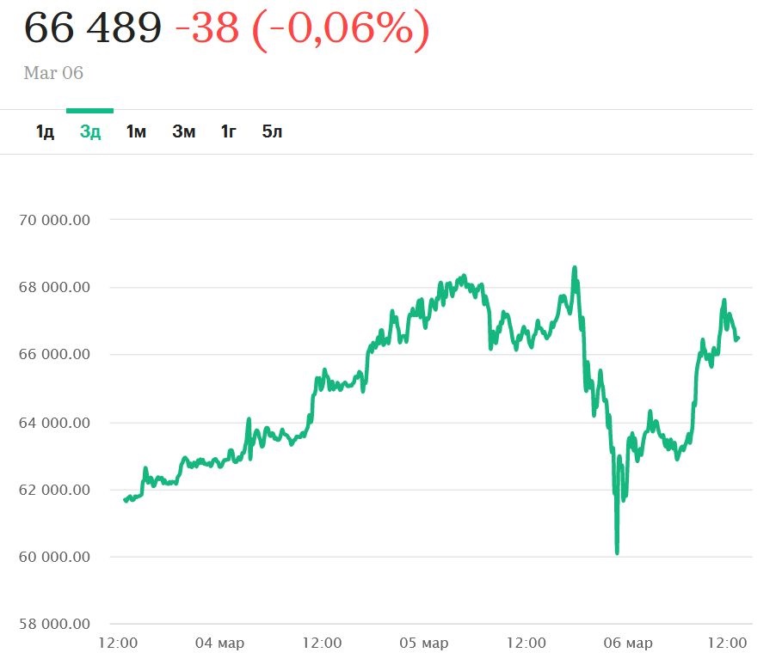Click the chart's lowest dip near 60 000
Image resolution: width=782 pixels, height=665 pixels.
point(617,552)
